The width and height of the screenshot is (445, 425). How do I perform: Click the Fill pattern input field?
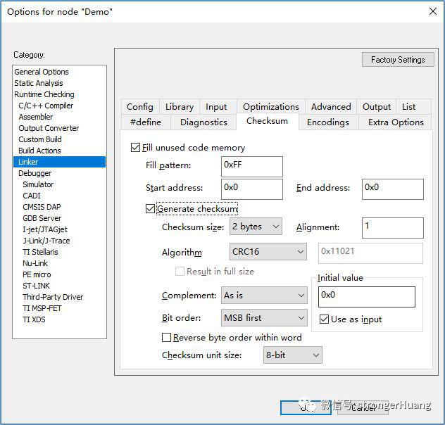point(252,167)
